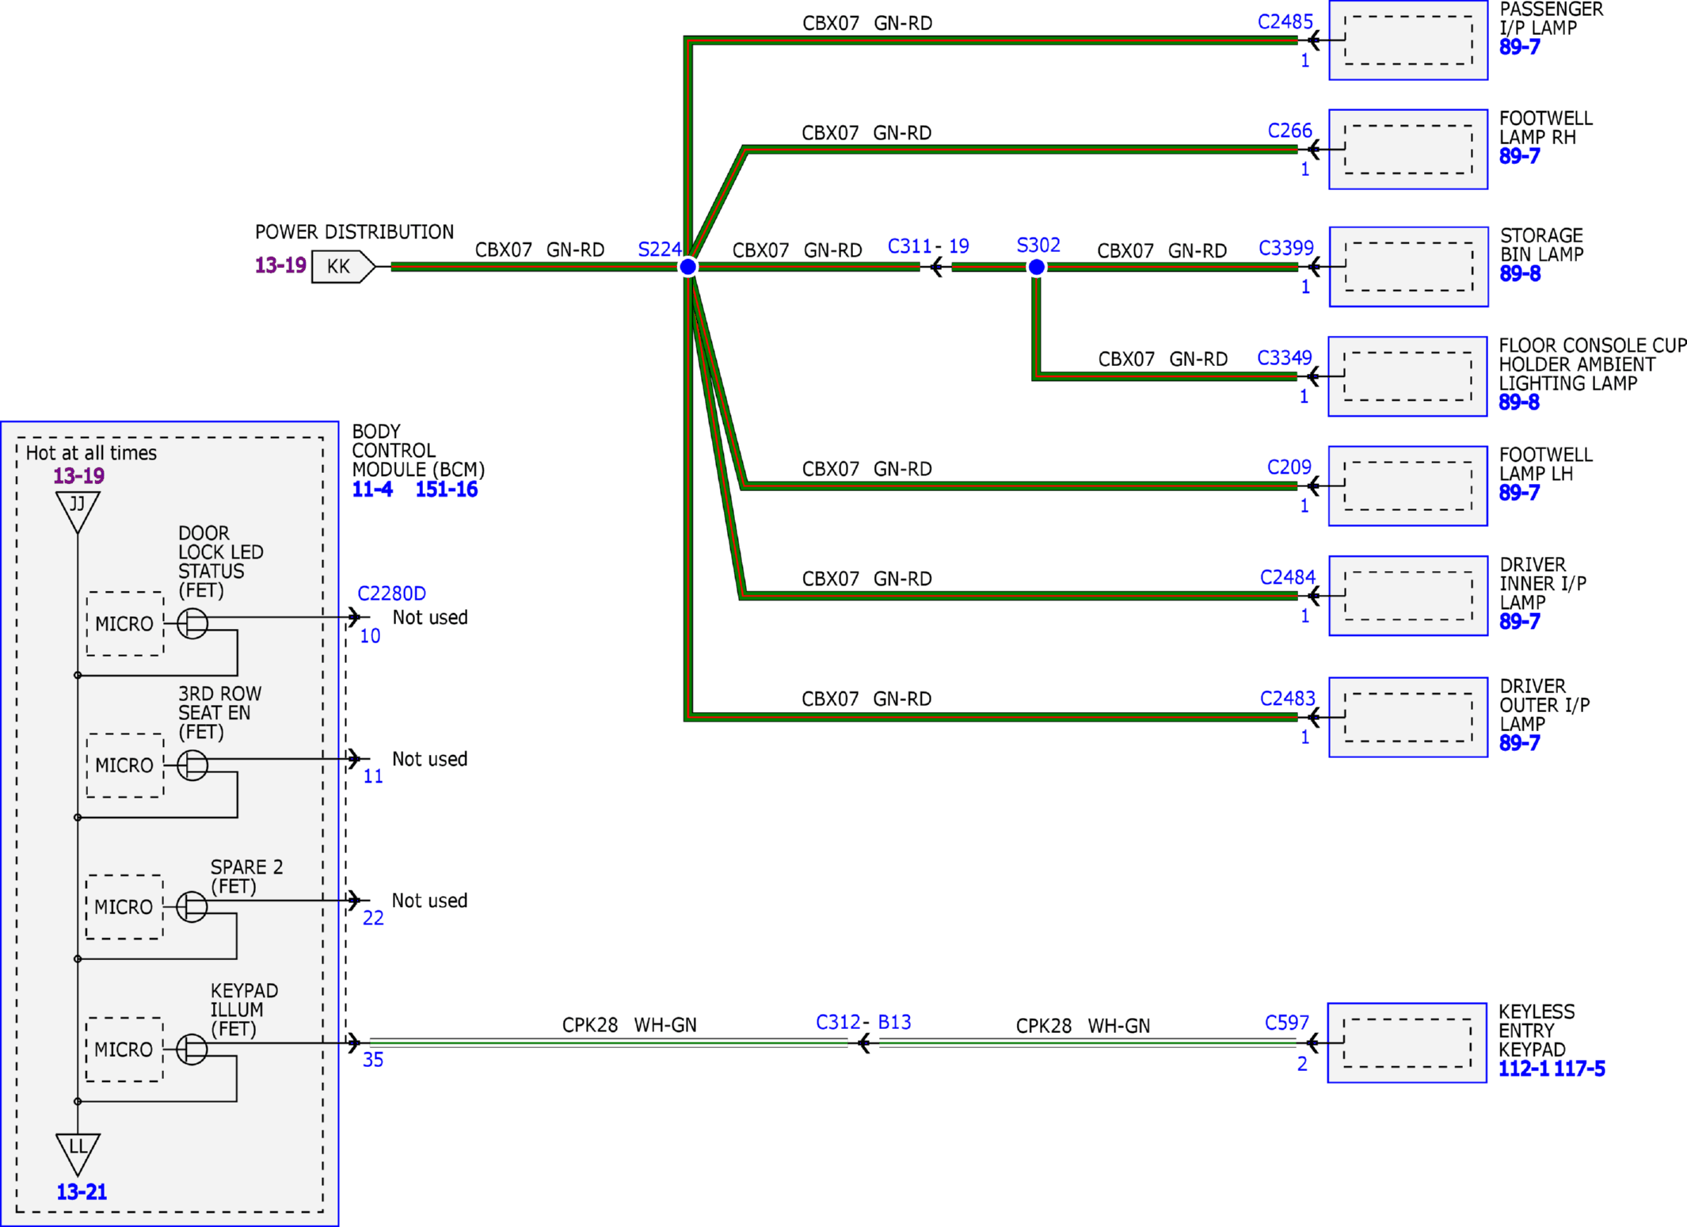1687x1227 pixels.
Task: Click the S224 splice node
Action: 687,267
